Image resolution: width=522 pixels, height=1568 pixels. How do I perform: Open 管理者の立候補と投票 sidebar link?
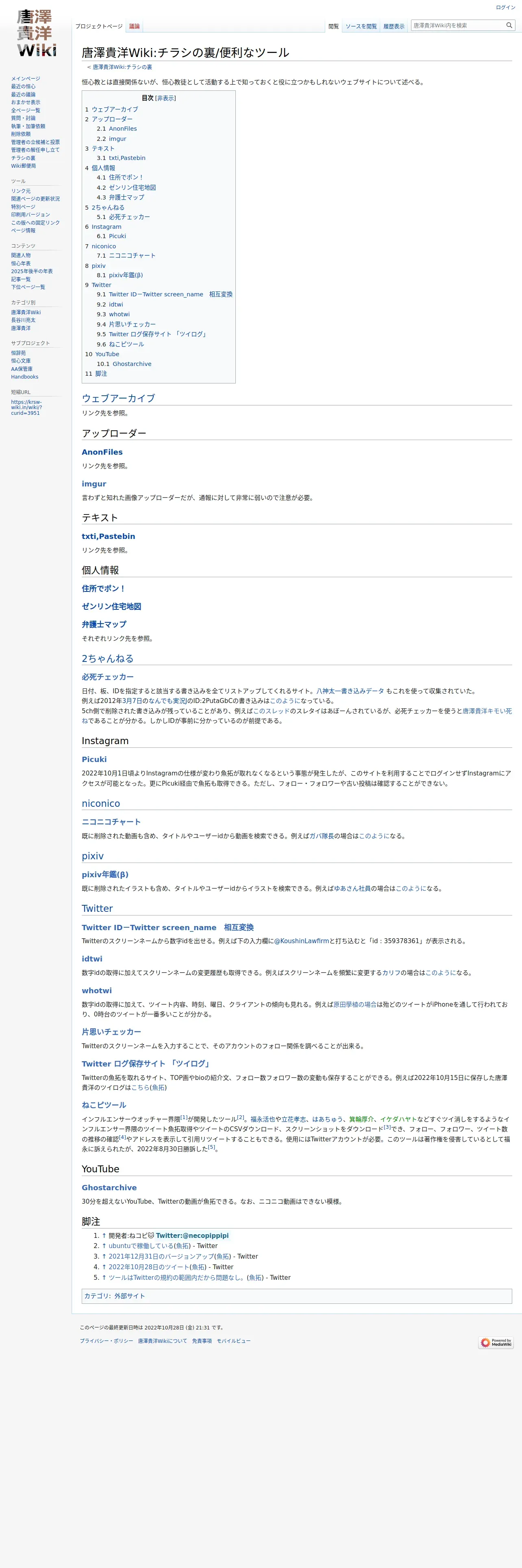tap(35, 142)
